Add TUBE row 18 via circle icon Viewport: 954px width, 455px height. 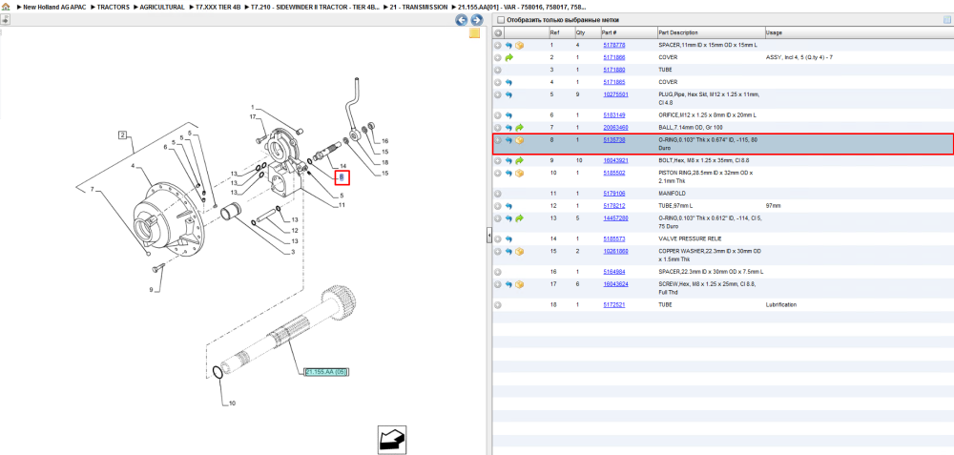(498, 304)
